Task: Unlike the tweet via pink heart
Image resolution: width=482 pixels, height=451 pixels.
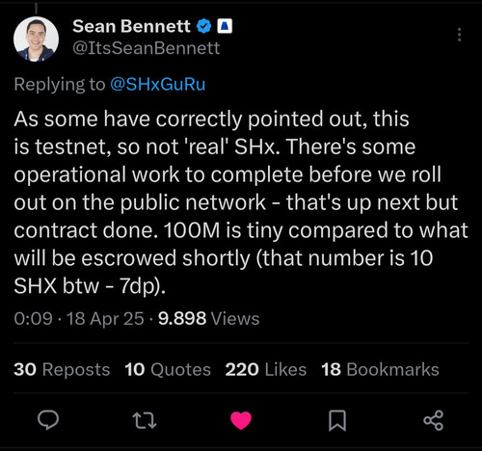Action: (x=241, y=420)
